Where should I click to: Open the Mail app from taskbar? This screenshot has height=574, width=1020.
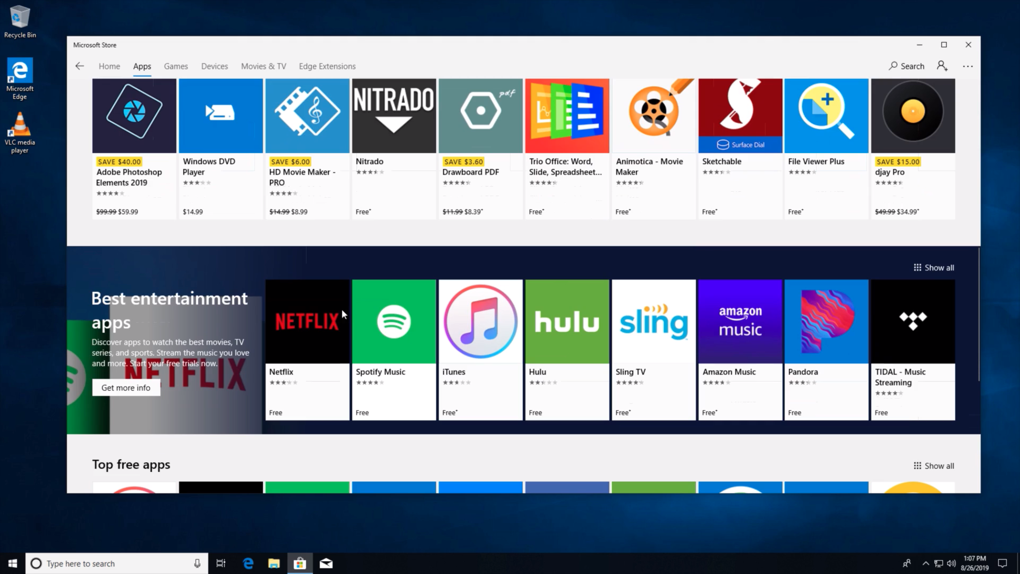tap(326, 563)
